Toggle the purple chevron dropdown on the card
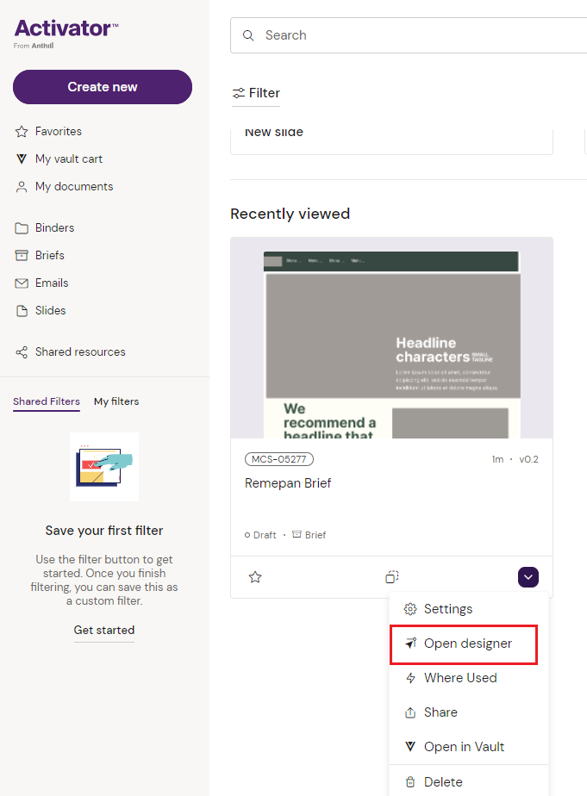Image resolution: width=587 pixels, height=796 pixels. click(x=528, y=577)
